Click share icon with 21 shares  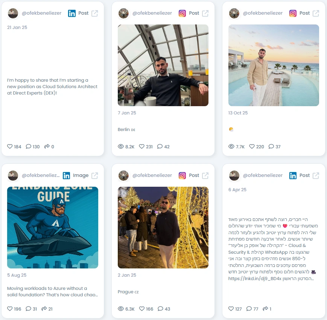click(44, 309)
